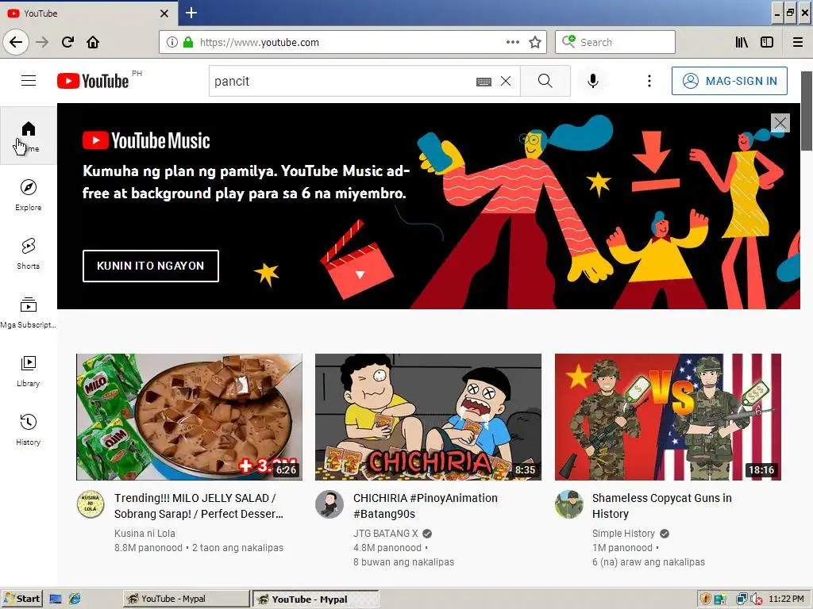Toggle the browser sidebar view
Viewport: 813px width, 609px height.
(x=767, y=42)
